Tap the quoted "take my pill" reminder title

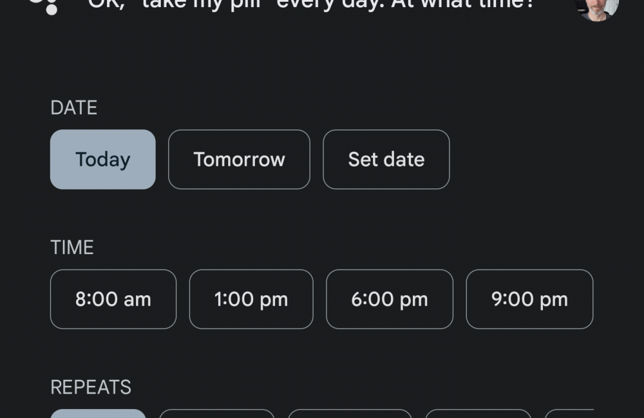(205, 5)
